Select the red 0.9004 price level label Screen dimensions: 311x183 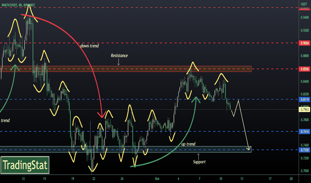(304, 43)
